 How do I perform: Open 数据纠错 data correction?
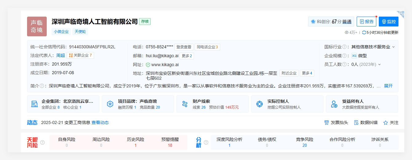(366, 122)
